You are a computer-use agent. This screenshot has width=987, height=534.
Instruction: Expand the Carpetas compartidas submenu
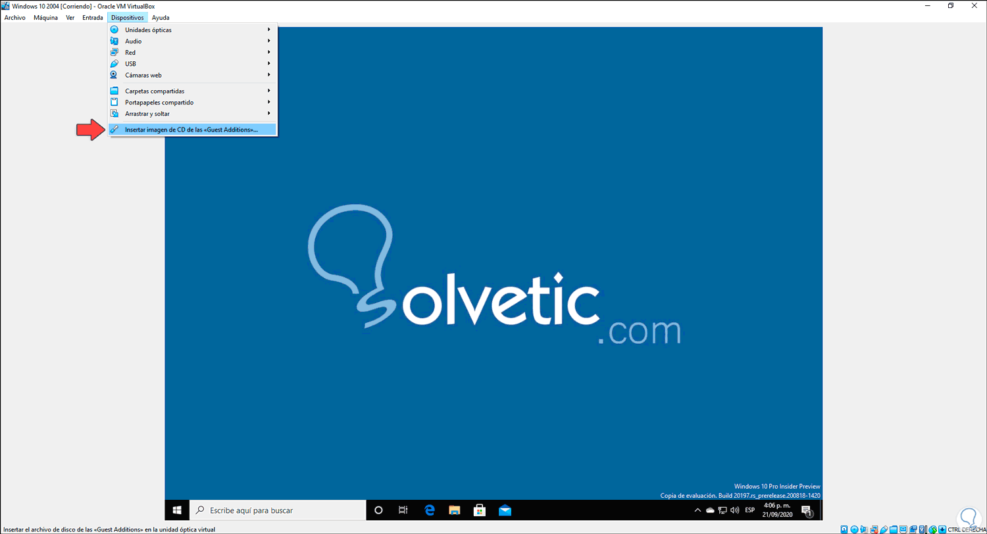pos(192,91)
